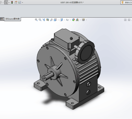The image size is (132, 119).
Task: Click the Apply Scene icon
Action: pyautogui.click(x=77, y=20)
